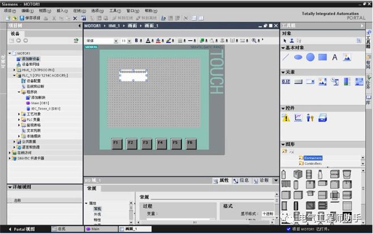Screen dimensions: 373x234
Task: Select the Recipe view control
Action: 323,118
